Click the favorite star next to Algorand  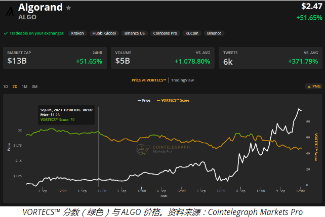click(68, 8)
